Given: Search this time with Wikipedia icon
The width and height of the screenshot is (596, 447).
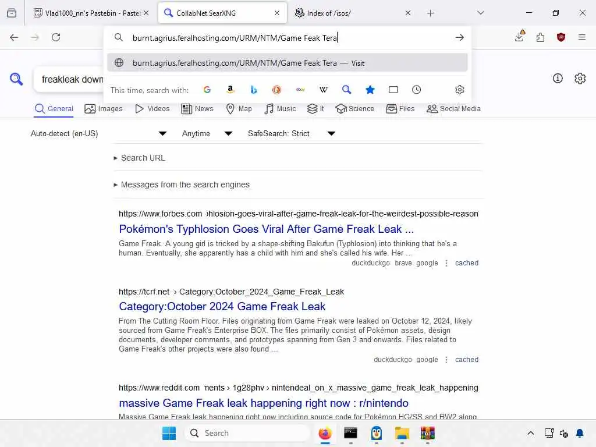Looking at the screenshot, I should click(324, 90).
